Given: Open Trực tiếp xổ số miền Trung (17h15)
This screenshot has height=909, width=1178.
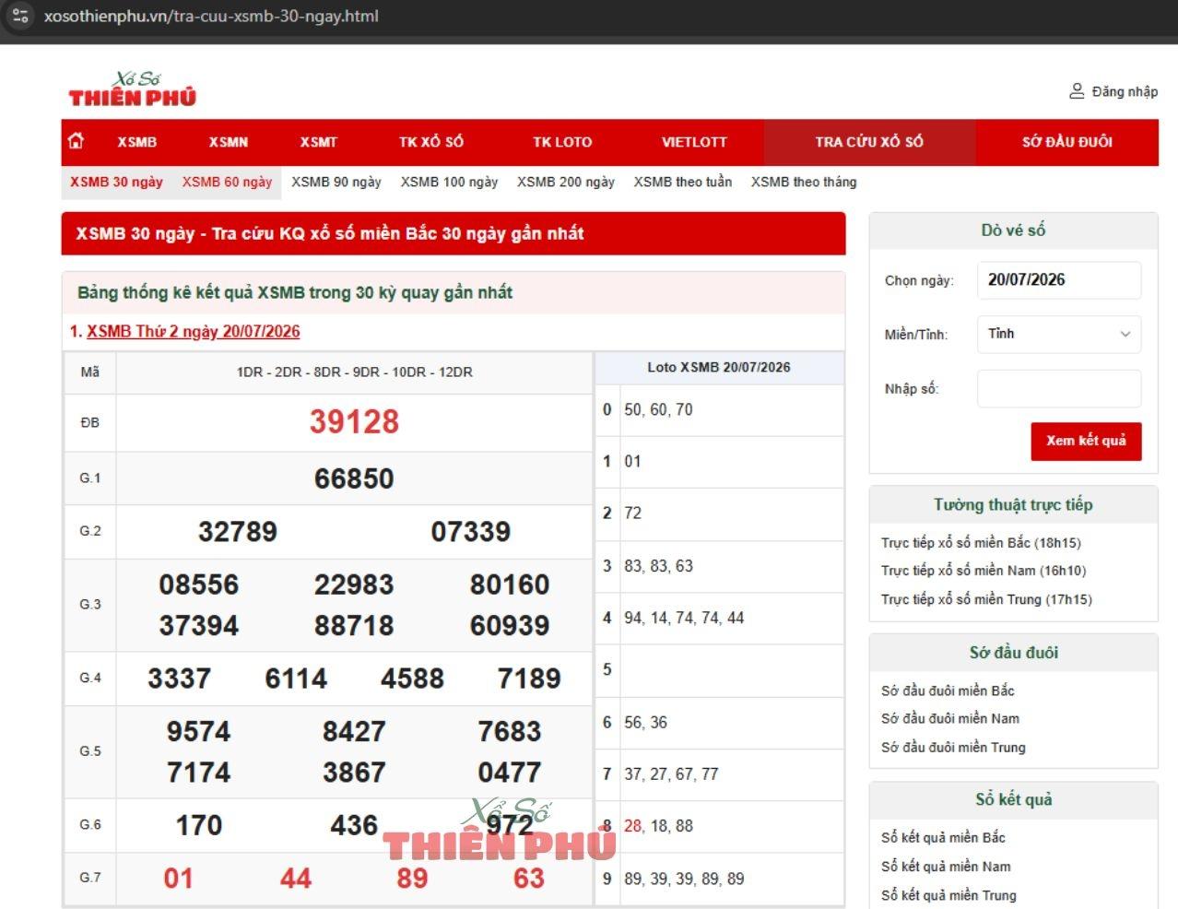Looking at the screenshot, I should click(986, 599).
